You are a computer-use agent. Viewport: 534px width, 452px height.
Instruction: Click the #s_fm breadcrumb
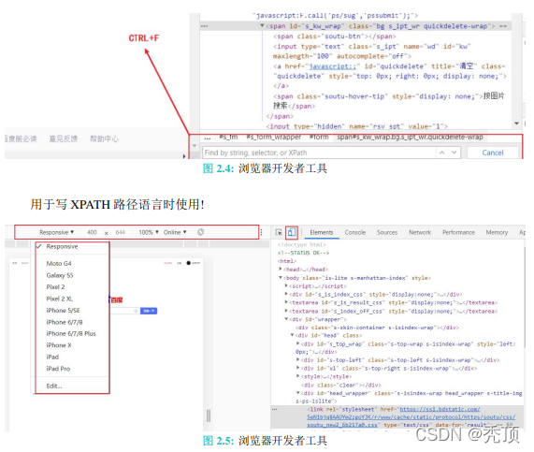point(228,137)
